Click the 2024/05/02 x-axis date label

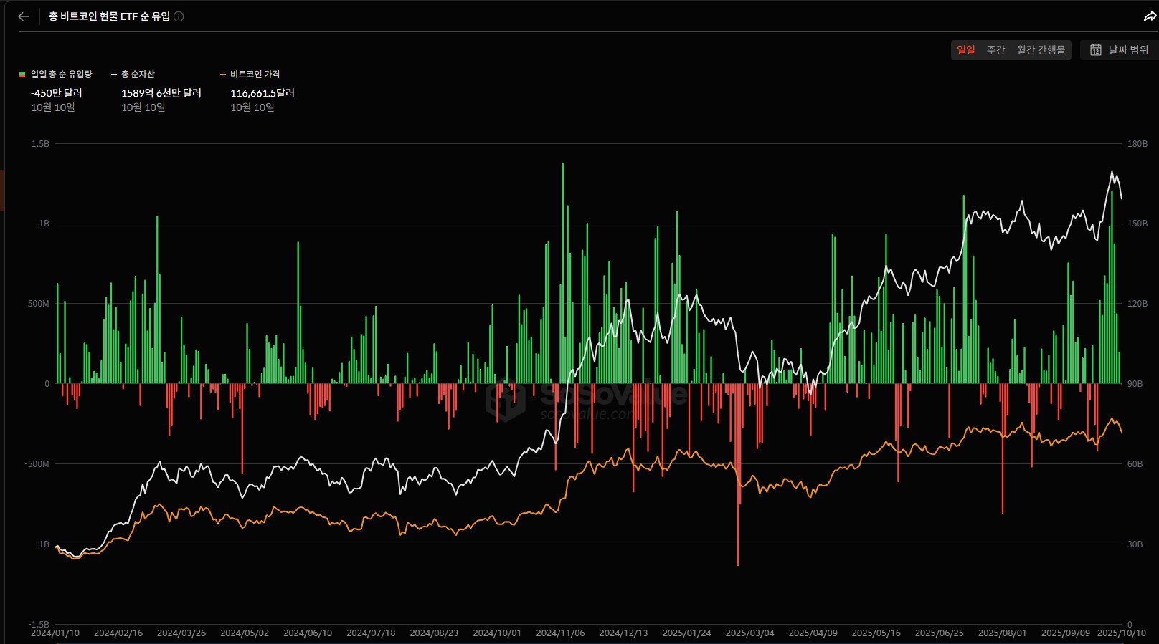click(245, 633)
